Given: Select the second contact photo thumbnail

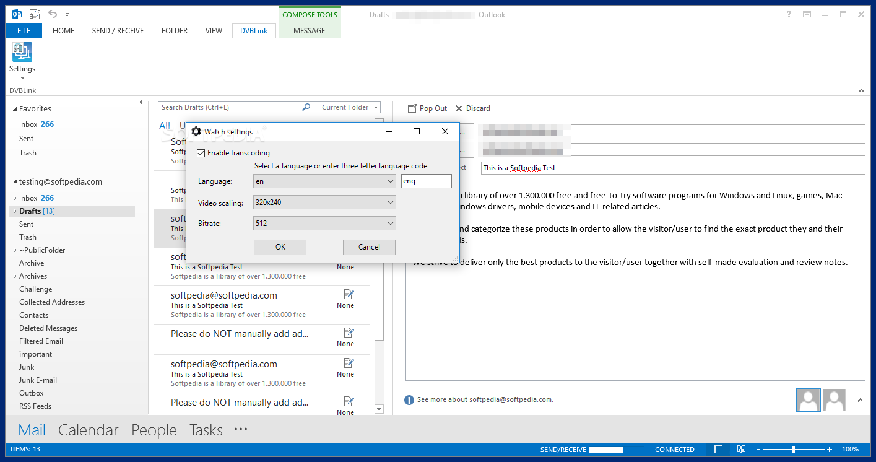Looking at the screenshot, I should [835, 400].
